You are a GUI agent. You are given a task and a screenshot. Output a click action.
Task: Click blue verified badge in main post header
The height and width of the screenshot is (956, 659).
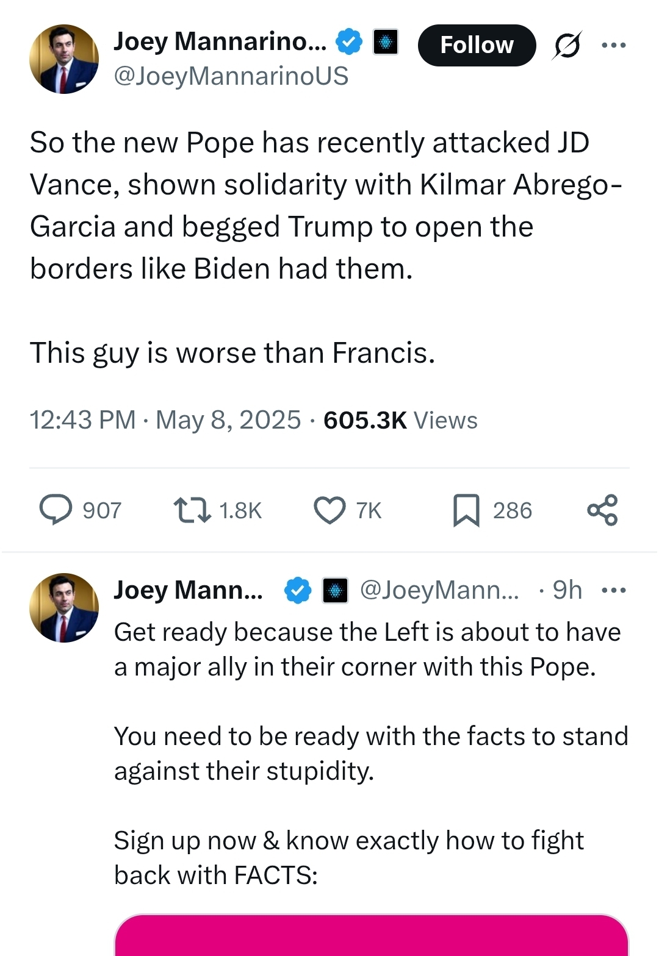[350, 41]
